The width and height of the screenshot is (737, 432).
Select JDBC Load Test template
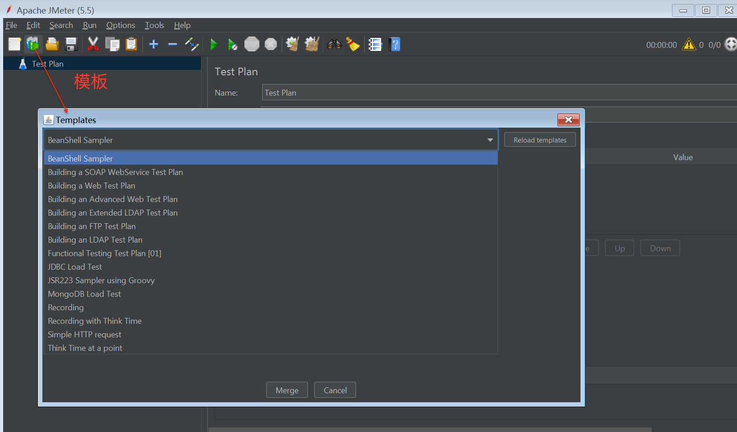271,267
